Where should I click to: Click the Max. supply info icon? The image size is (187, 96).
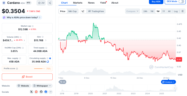(x=20, y=58)
